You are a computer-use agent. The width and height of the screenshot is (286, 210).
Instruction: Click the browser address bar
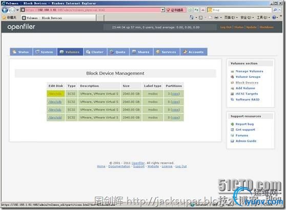[91, 10]
